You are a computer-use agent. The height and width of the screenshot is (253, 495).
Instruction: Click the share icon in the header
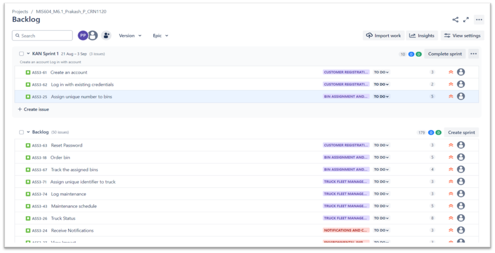coord(455,20)
